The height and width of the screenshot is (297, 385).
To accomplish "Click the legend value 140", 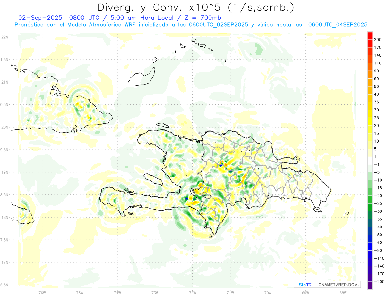I will tap(378, 55).
